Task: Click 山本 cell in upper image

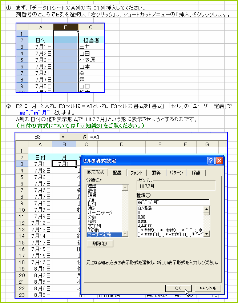Action: tap(91, 67)
